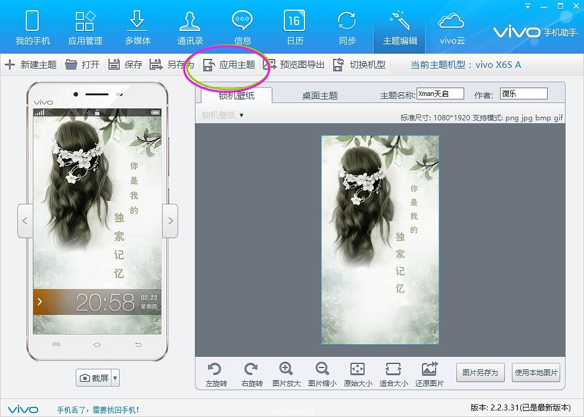Click the vivo logo in the status bar
The width and height of the screenshot is (584, 417).
(x=23, y=410)
